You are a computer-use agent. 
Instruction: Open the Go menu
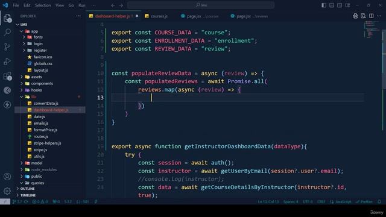[x=71, y=5]
